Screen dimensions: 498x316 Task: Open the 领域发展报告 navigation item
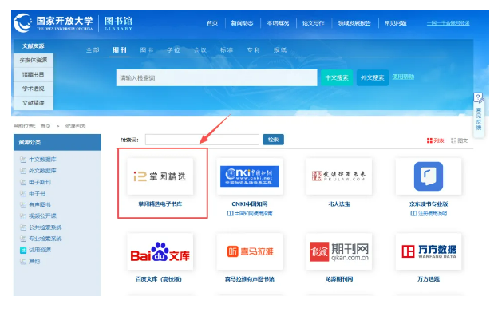click(354, 23)
